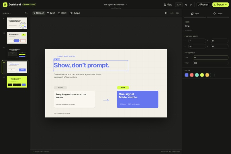The image size is (231, 154).
Task: Click the Deckhand logo icon
Action: coord(5,5)
